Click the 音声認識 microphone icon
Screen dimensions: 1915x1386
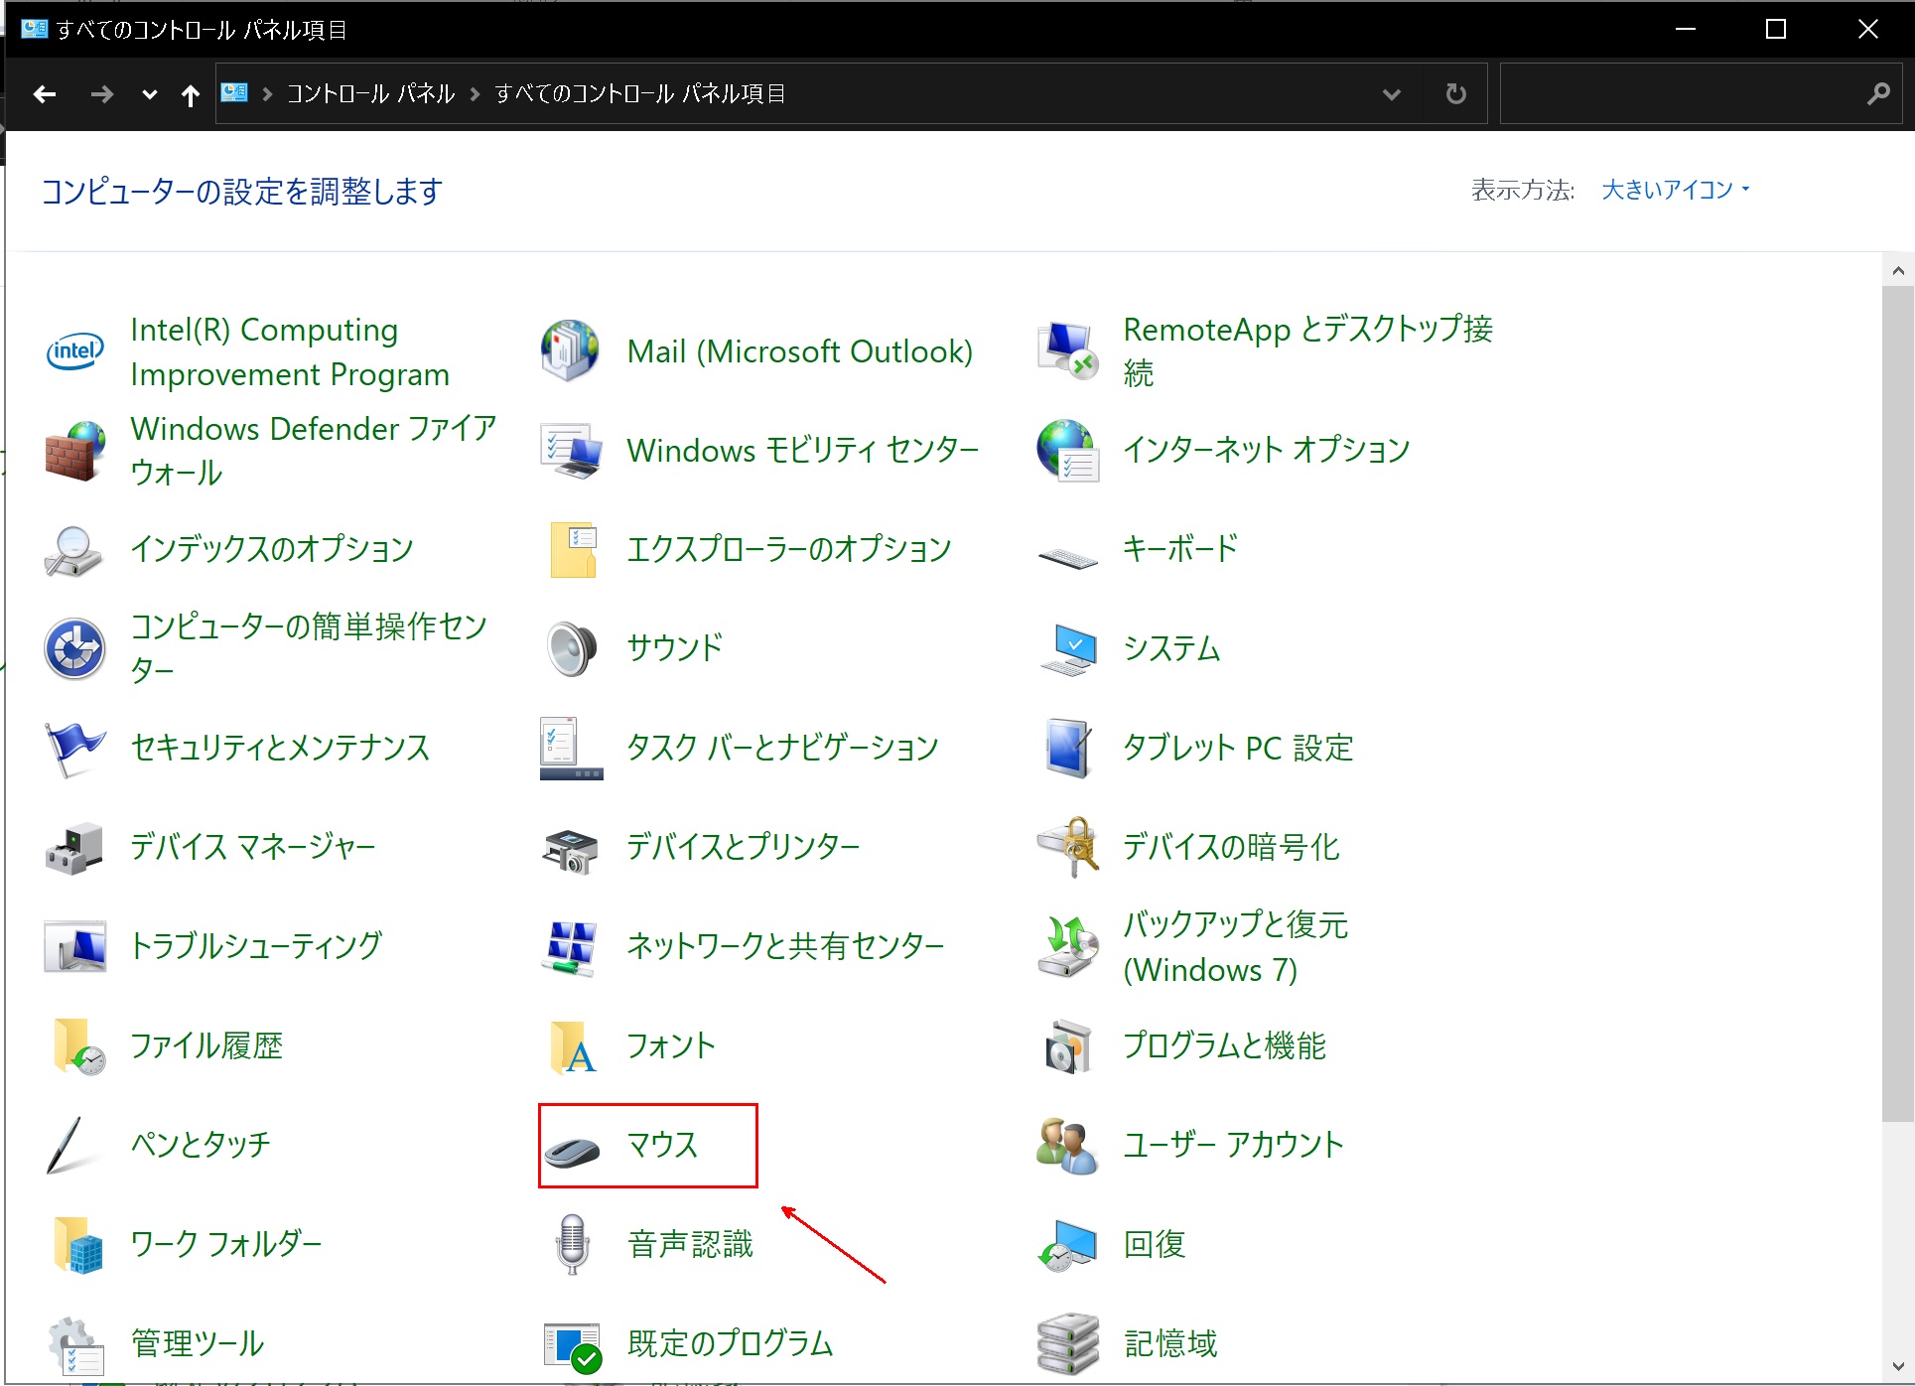coord(572,1245)
